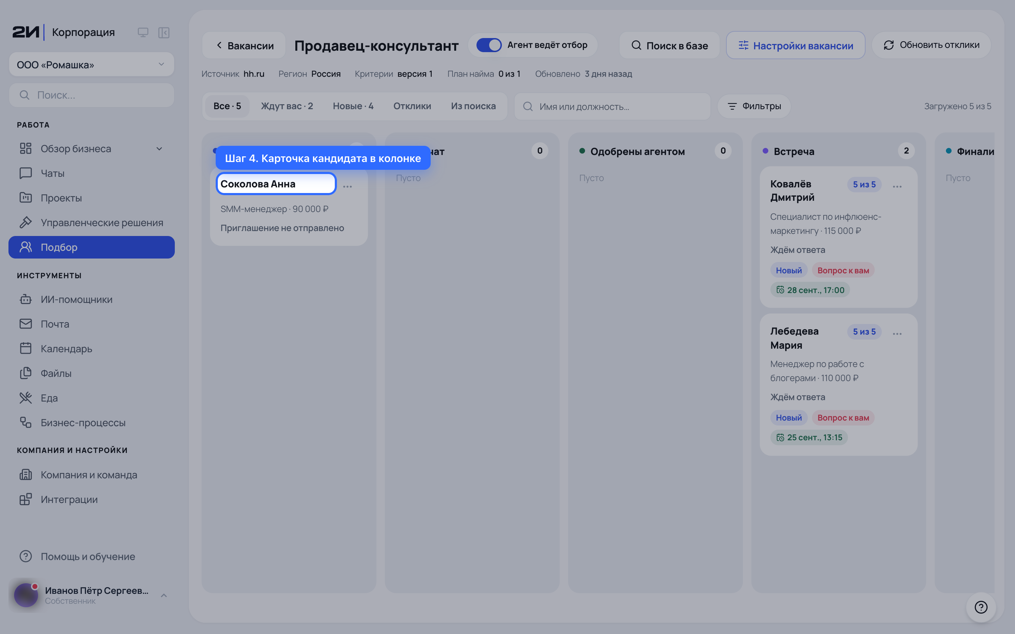Go back to Вакансии
This screenshot has width=1015, height=634.
pyautogui.click(x=245, y=45)
